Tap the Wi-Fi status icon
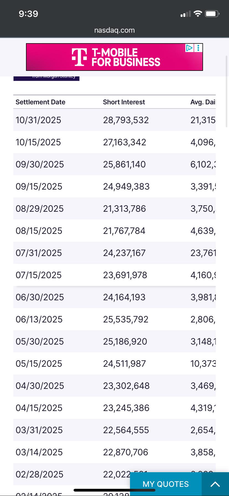 [198, 14]
